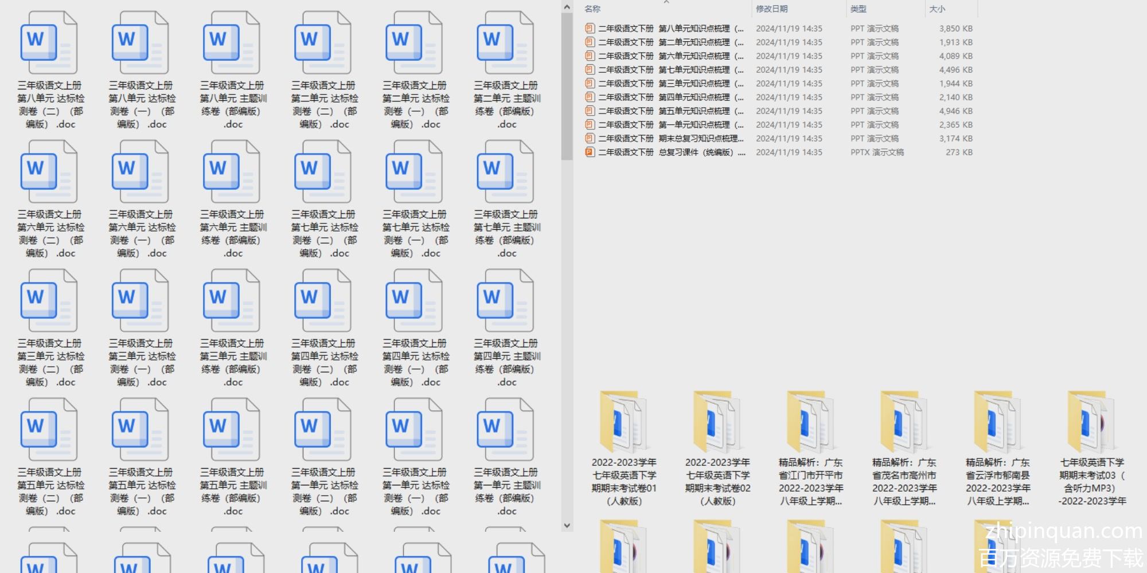Select list row 二年级语文下册 第三单元知识点梳理
The height and width of the screenshot is (573, 1147).
point(779,83)
